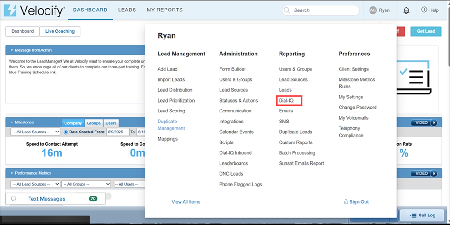The height and width of the screenshot is (225, 450).
Task: Open Phone Flagged Logs menu item
Action: 240,184
